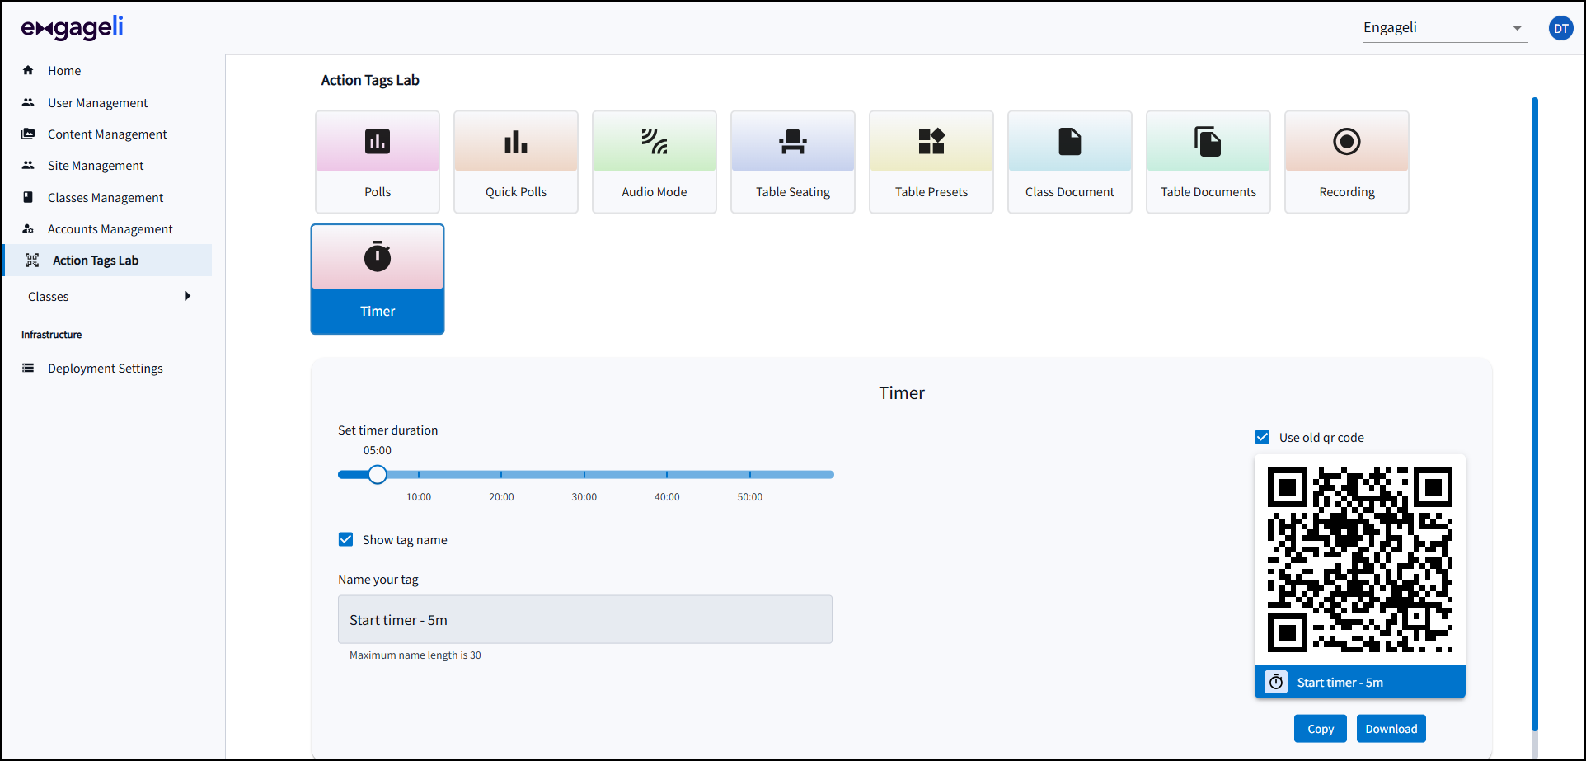The width and height of the screenshot is (1586, 761).
Task: Open User Management page
Action: coord(98,102)
